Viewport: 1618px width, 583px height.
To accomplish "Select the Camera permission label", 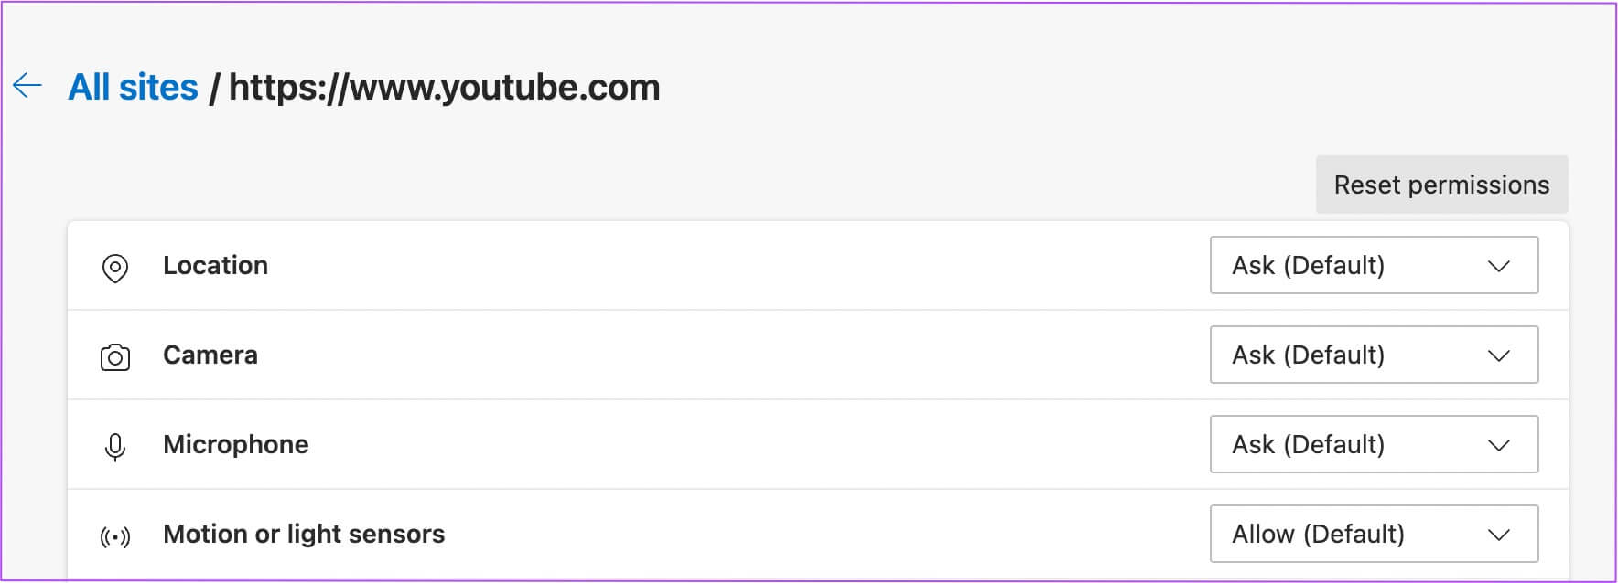I will [210, 355].
